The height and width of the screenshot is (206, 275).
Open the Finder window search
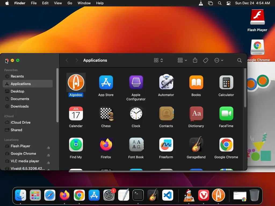pyautogui.click(x=239, y=60)
